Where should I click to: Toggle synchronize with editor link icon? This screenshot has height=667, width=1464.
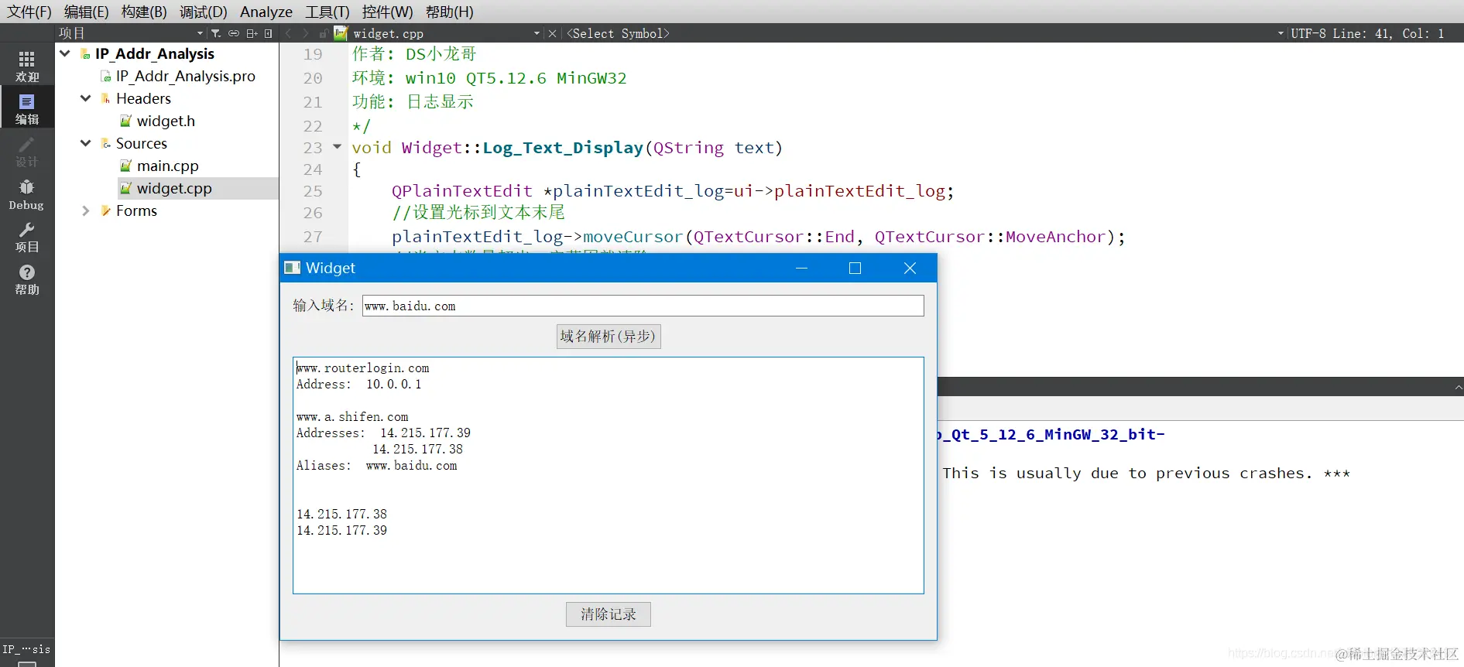point(233,33)
